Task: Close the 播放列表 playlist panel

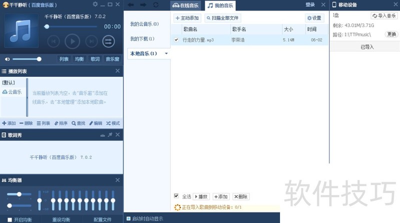Action: click(117, 70)
